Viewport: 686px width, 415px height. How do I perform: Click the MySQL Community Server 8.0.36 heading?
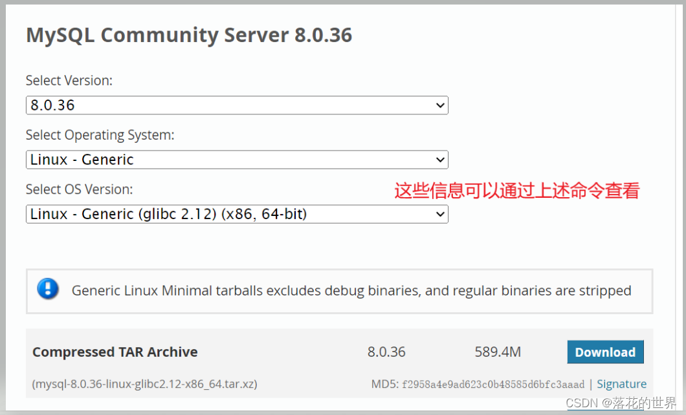pos(188,36)
